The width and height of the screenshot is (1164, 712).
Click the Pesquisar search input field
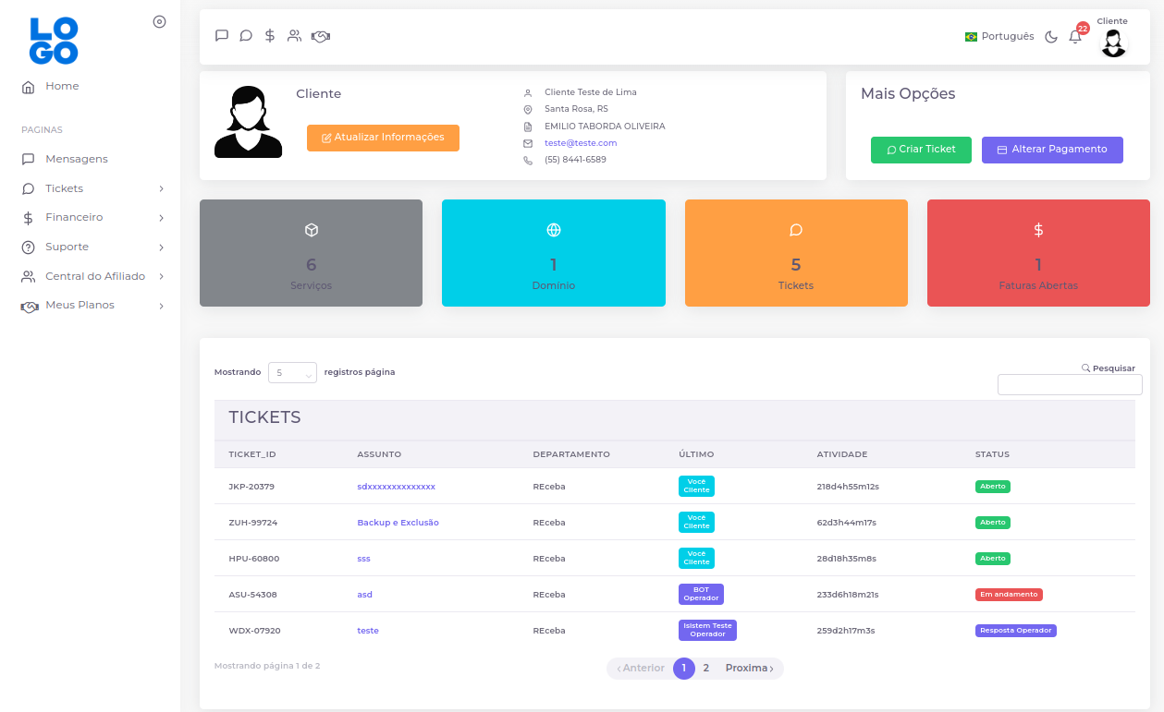coord(1070,385)
